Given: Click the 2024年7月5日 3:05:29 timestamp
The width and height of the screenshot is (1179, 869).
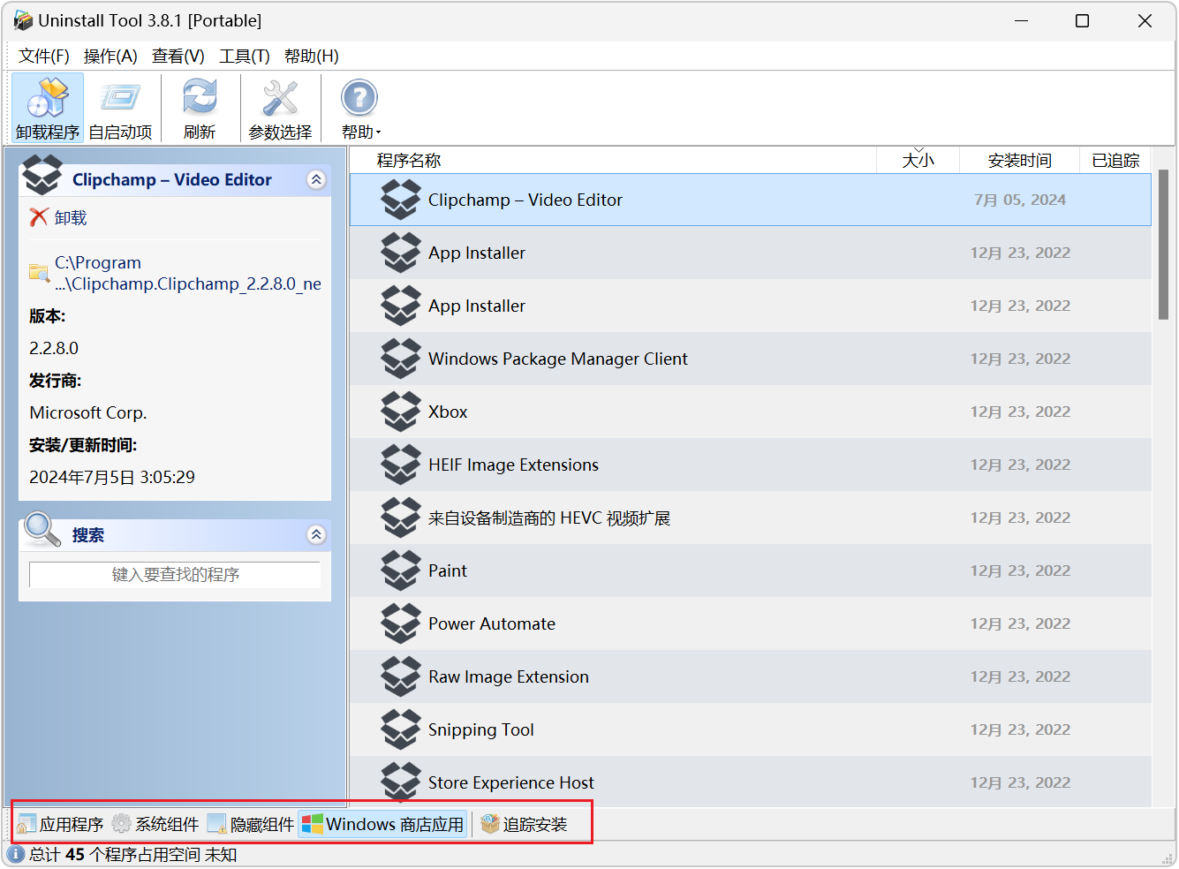Looking at the screenshot, I should (x=112, y=477).
